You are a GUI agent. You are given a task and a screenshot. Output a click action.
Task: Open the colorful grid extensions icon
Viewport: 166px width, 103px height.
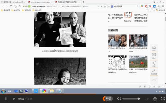[142, 6]
